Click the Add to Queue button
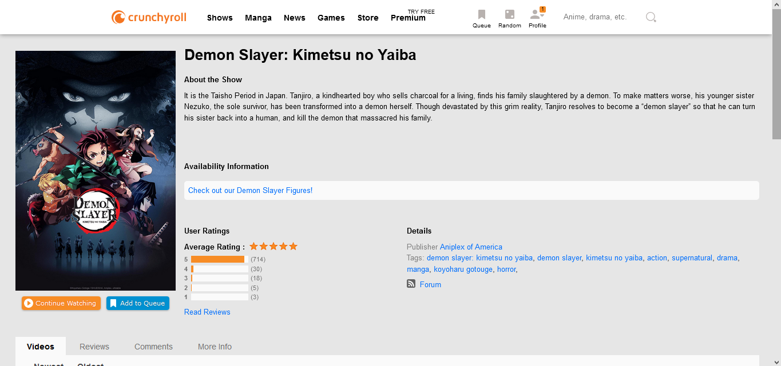781x366 pixels. point(138,303)
